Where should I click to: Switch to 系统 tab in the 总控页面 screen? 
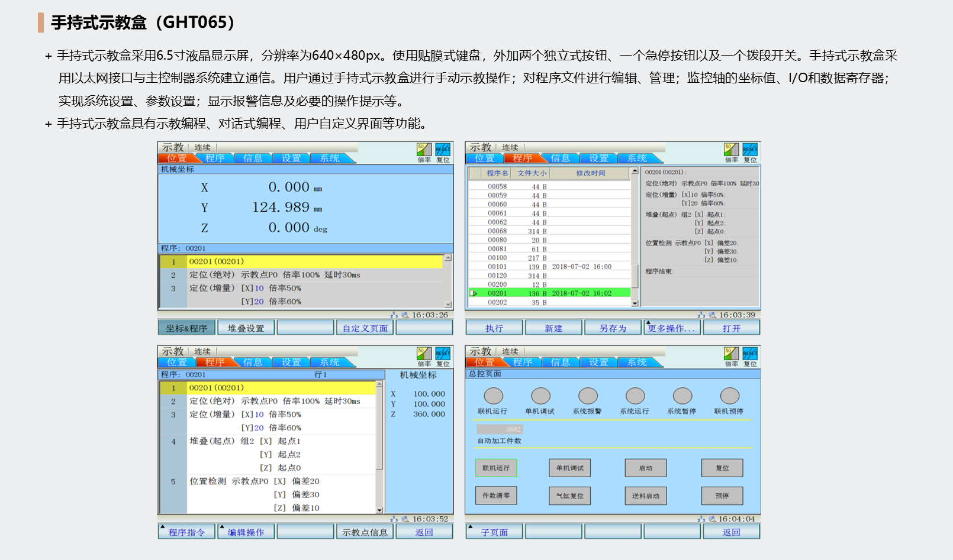pos(637,362)
